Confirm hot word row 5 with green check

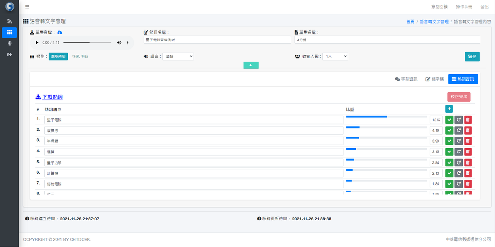[x=449, y=163]
